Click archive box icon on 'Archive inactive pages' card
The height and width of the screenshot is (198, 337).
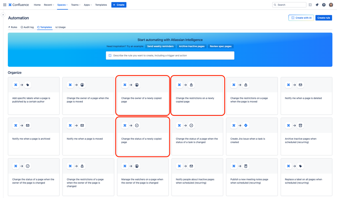(301, 125)
